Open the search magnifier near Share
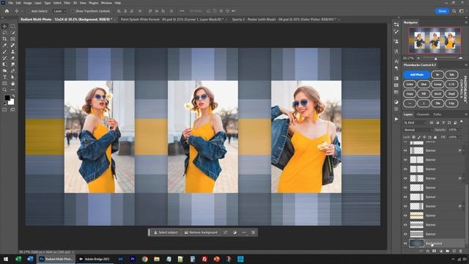Screen dimensions: 469x264 pos(454,11)
